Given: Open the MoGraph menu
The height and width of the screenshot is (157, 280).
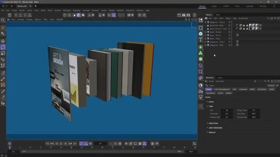Looking at the screenshot, I should (66, 10).
